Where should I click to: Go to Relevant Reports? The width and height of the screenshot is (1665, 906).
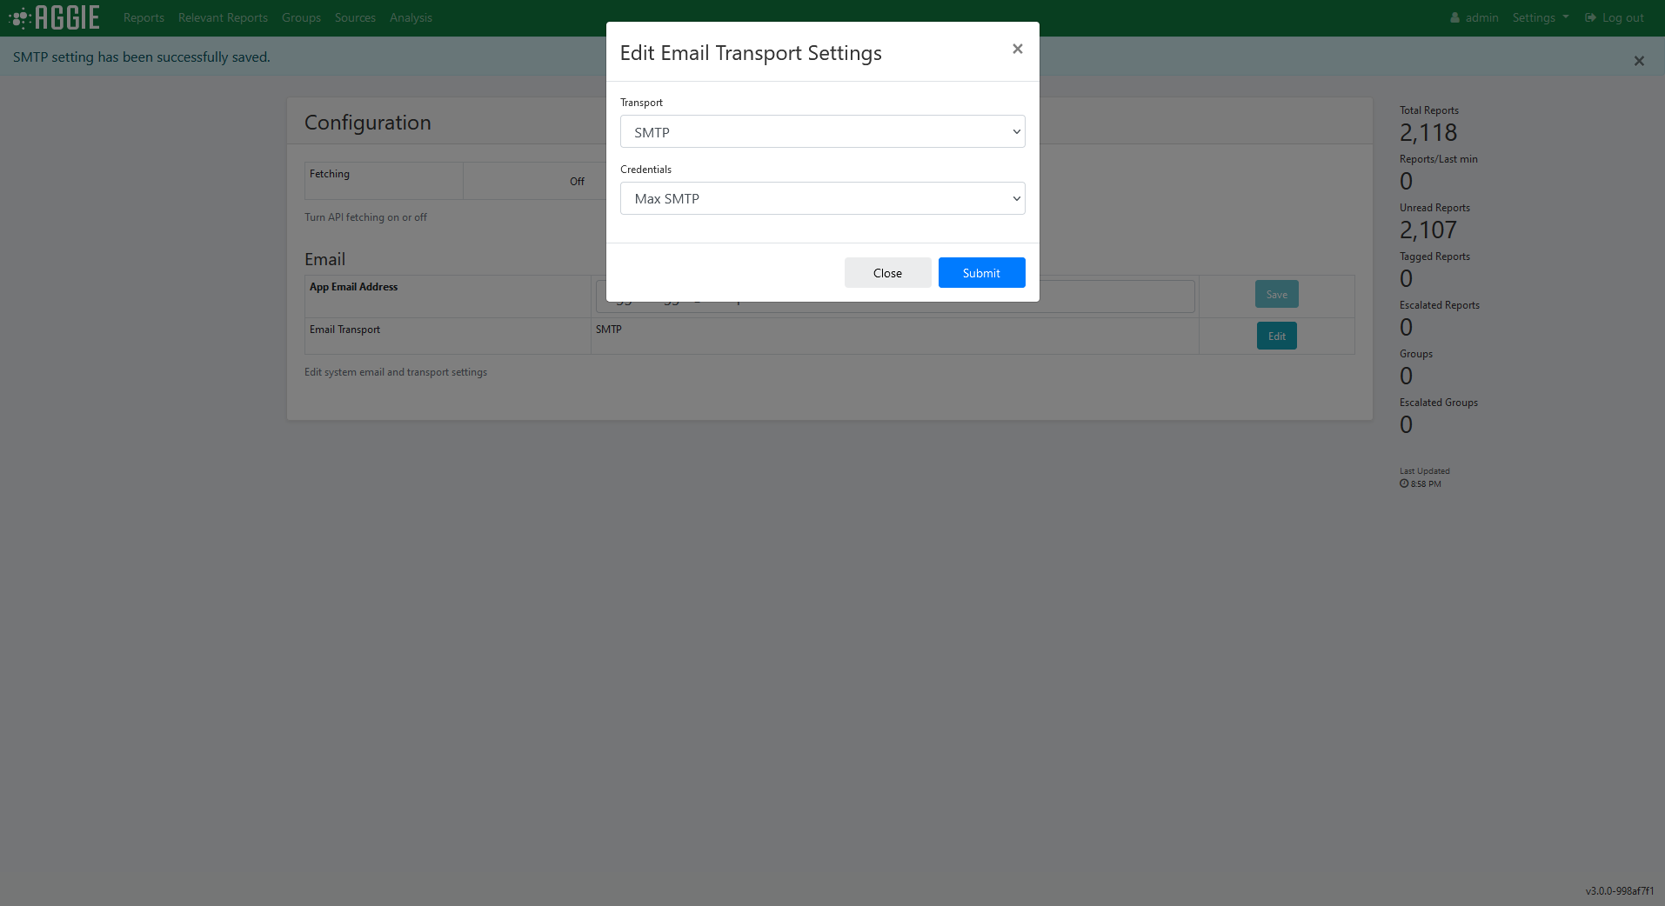(x=223, y=17)
